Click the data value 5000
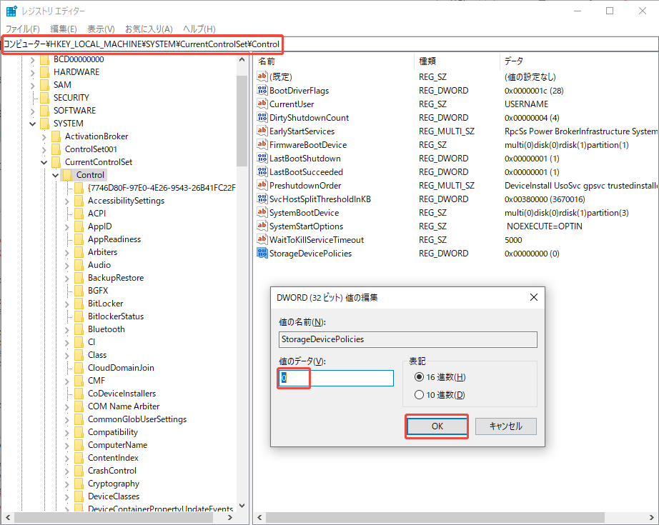This screenshot has height=525, width=659. coord(513,240)
